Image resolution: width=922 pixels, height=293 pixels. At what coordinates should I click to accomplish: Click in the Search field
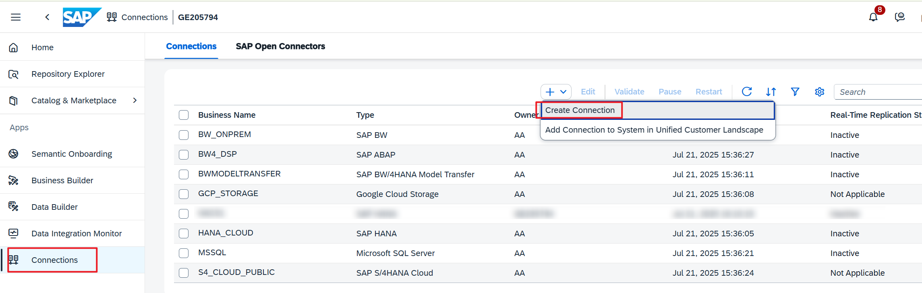(x=878, y=92)
